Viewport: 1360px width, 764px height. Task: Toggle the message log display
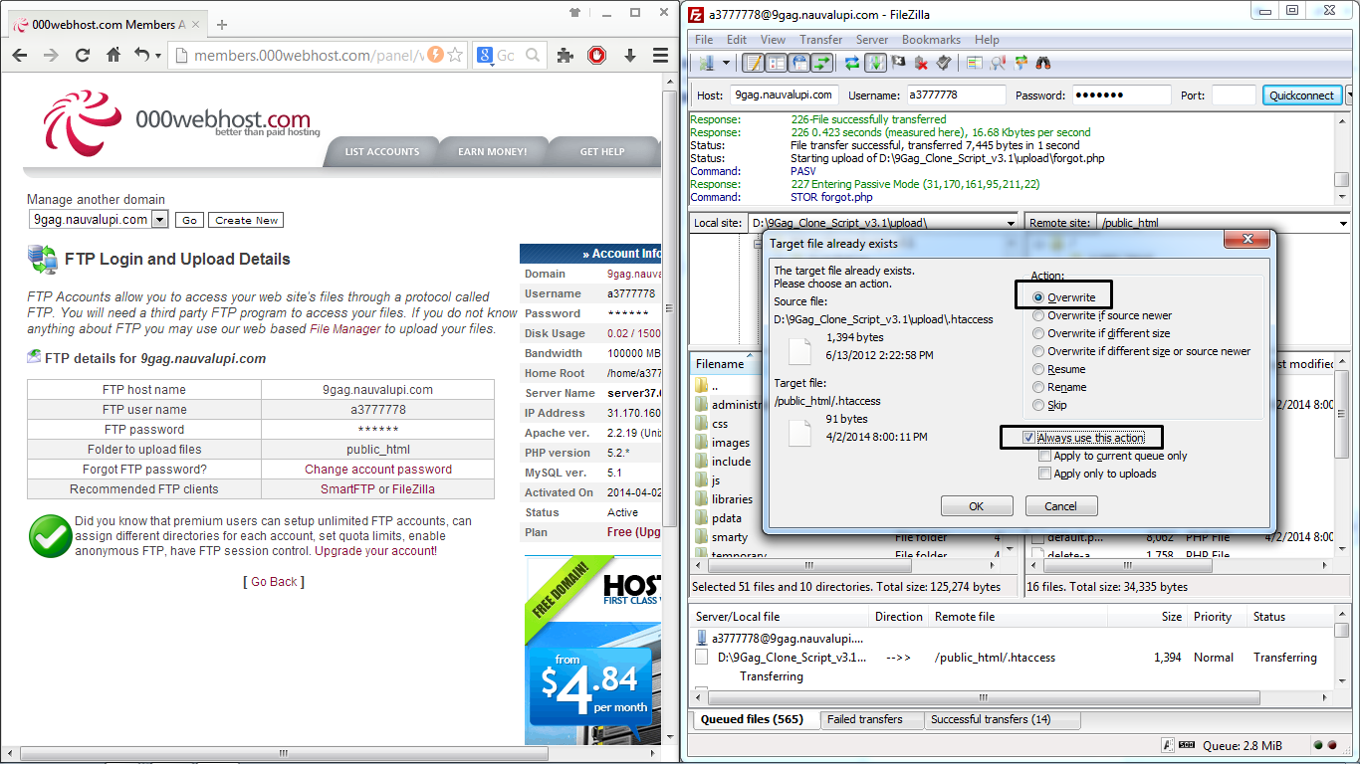pyautogui.click(x=755, y=62)
